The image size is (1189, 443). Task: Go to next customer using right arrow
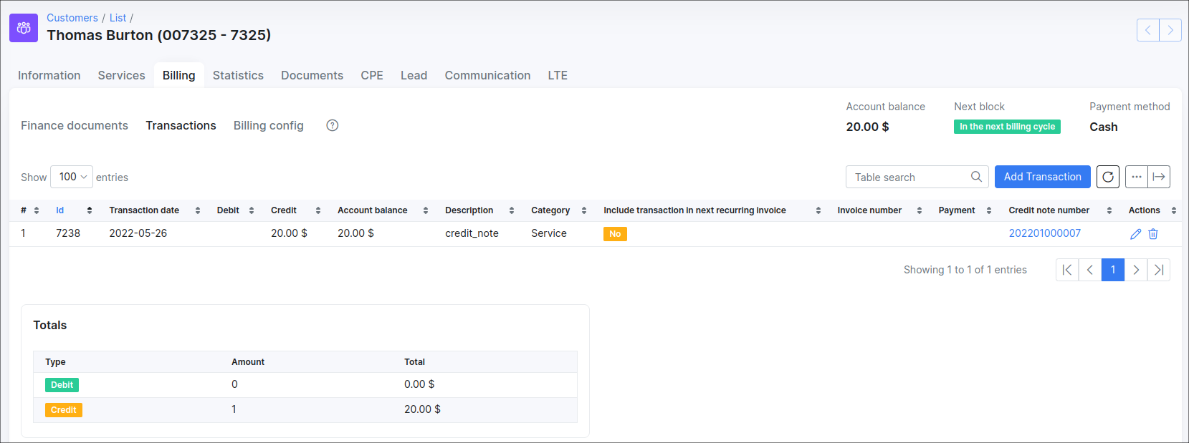[x=1170, y=30]
